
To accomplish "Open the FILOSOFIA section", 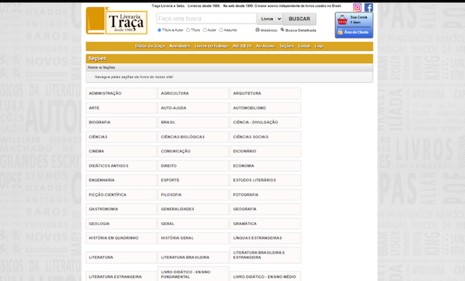I will coord(193,195).
